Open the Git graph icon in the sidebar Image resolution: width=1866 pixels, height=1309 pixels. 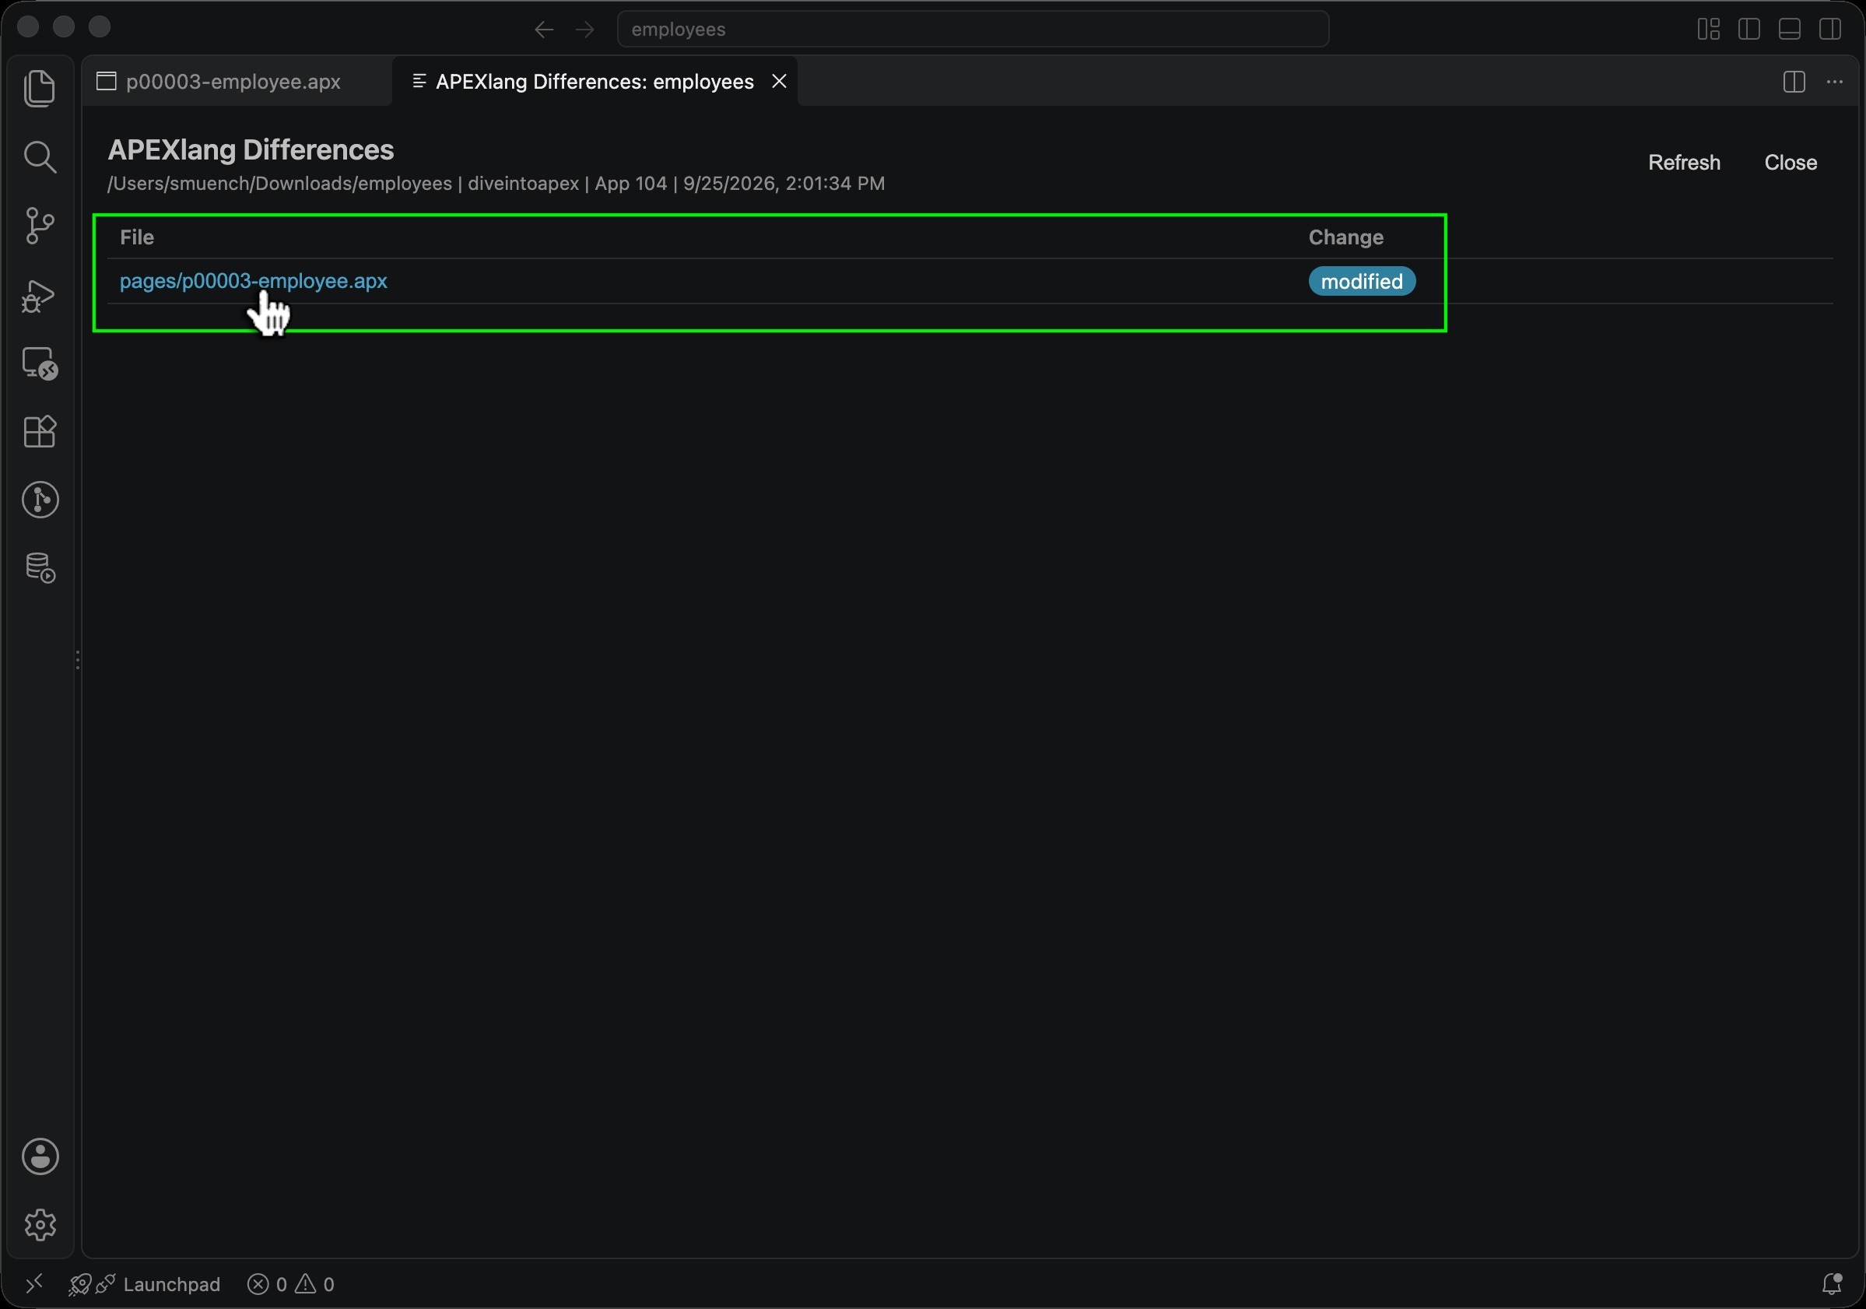tap(40, 499)
